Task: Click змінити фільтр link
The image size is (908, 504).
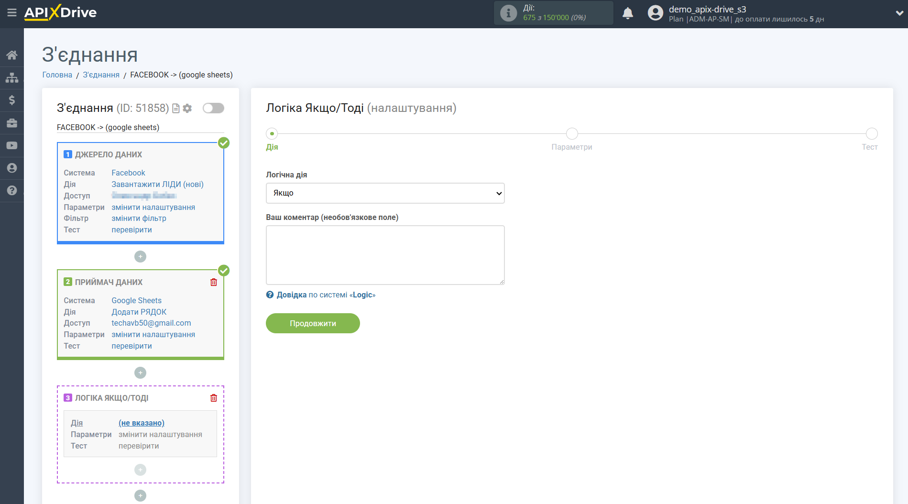Action: point(139,218)
